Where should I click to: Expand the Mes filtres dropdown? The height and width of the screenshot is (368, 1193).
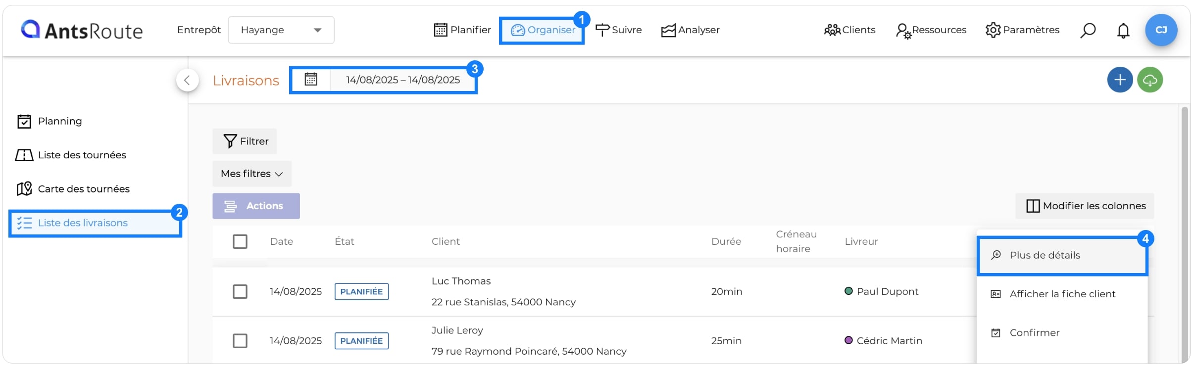(252, 174)
